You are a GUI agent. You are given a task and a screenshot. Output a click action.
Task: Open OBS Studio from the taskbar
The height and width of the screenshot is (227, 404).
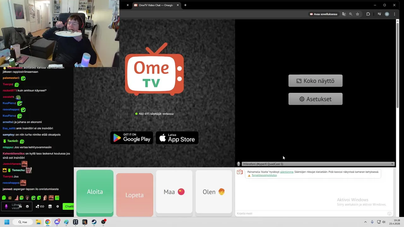point(104,222)
